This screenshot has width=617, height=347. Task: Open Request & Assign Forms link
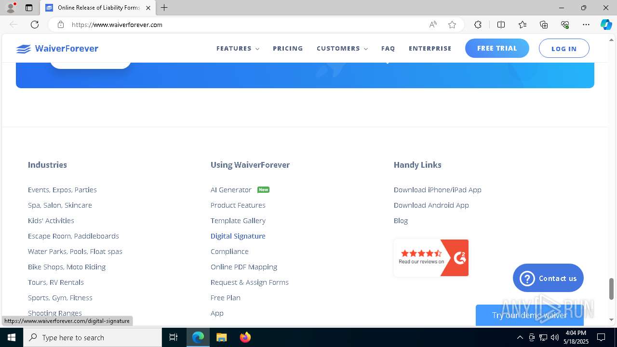250,282
